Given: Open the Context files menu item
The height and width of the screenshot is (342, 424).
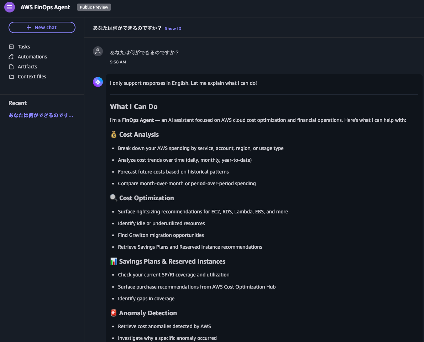Looking at the screenshot, I should pyautogui.click(x=32, y=77).
